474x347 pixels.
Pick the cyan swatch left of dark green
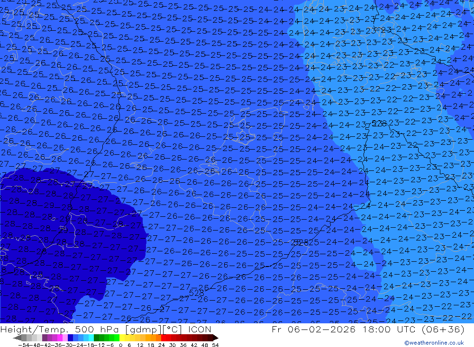click(91, 338)
